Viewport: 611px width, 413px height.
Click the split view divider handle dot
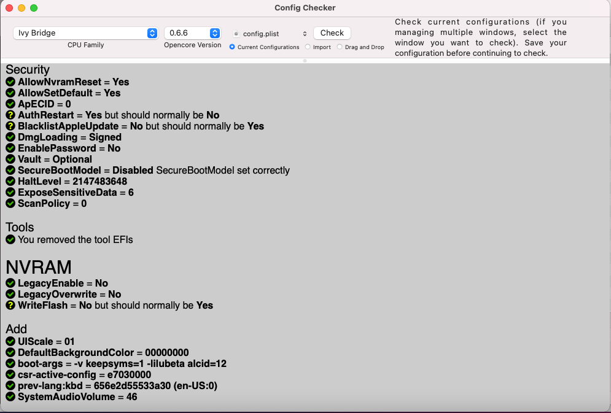pos(305,61)
